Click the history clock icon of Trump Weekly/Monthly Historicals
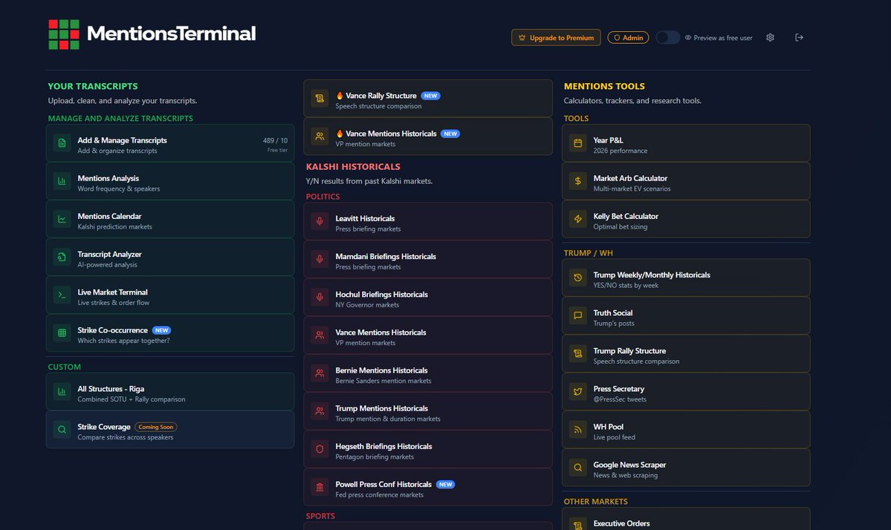Image resolution: width=891 pixels, height=530 pixels. (578, 278)
